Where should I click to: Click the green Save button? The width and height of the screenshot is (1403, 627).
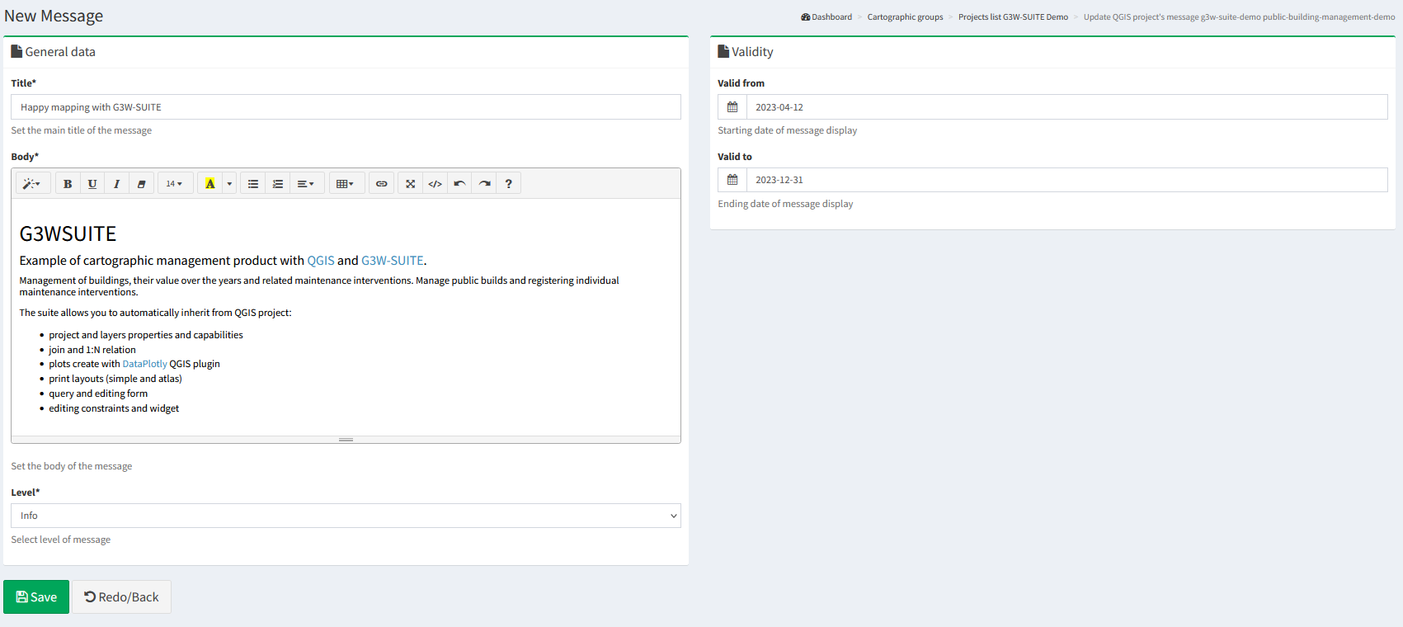(36, 597)
